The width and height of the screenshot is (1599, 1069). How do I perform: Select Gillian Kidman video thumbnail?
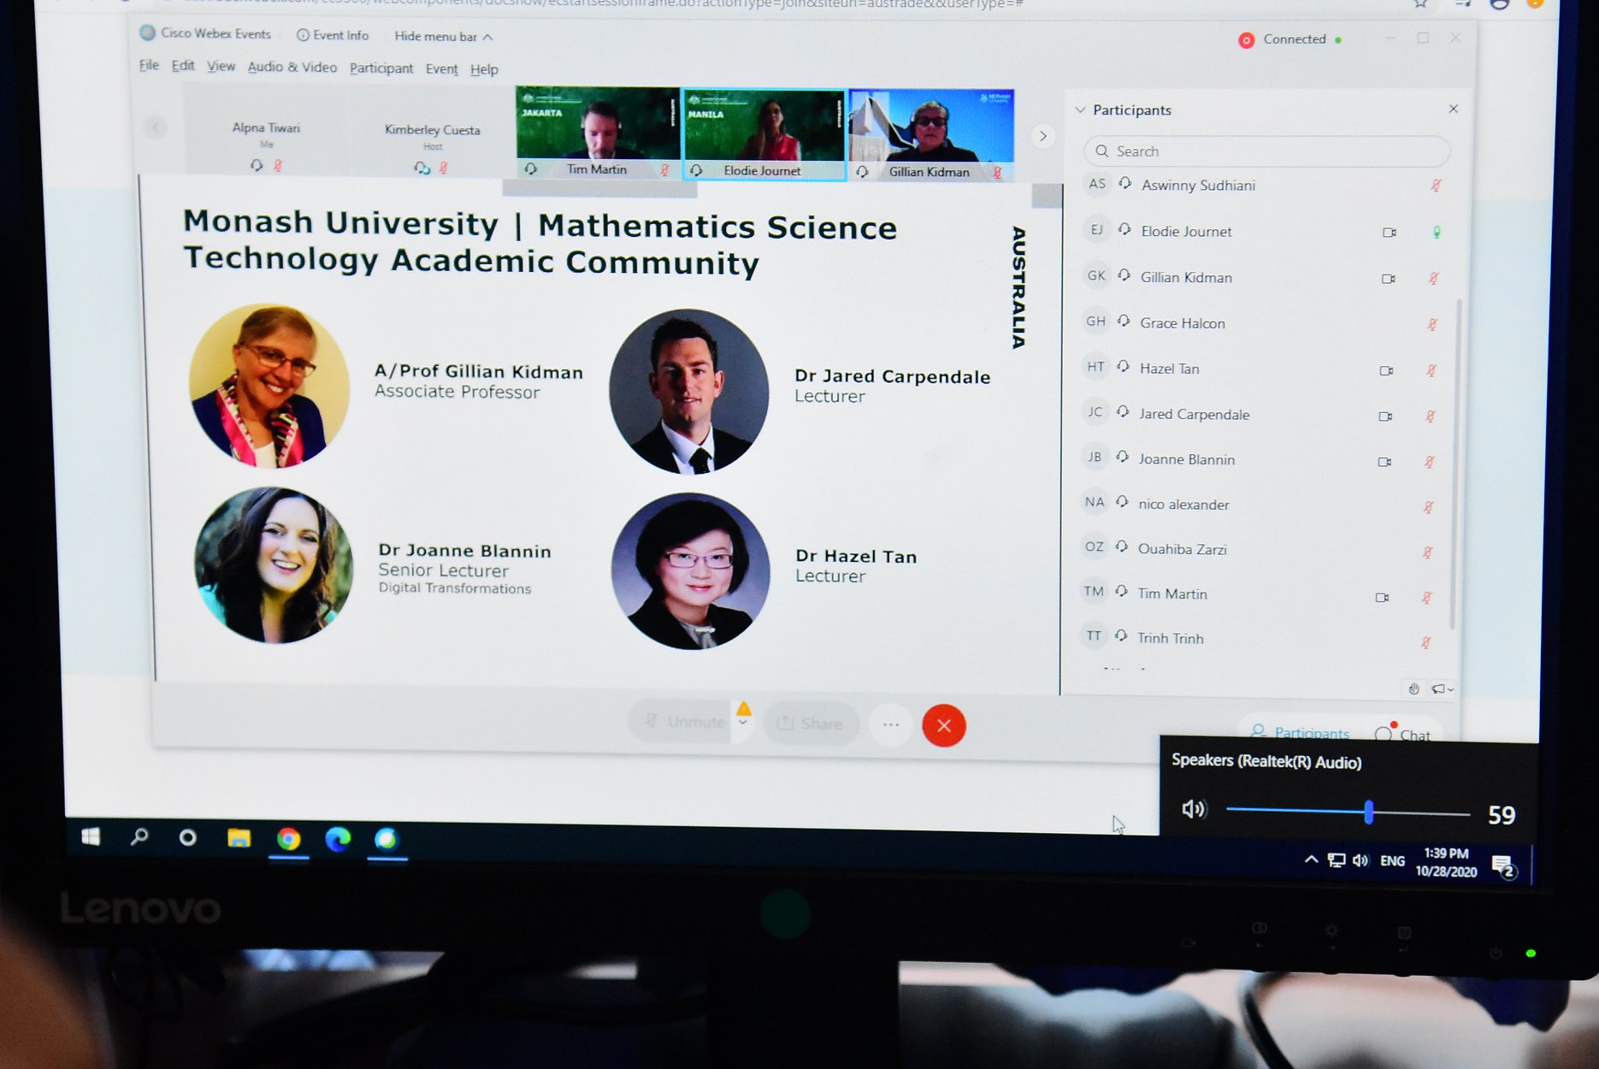[931, 136]
